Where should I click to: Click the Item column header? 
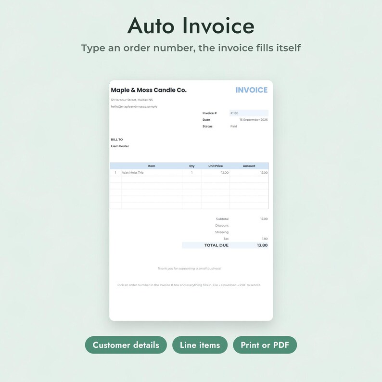(x=152, y=166)
